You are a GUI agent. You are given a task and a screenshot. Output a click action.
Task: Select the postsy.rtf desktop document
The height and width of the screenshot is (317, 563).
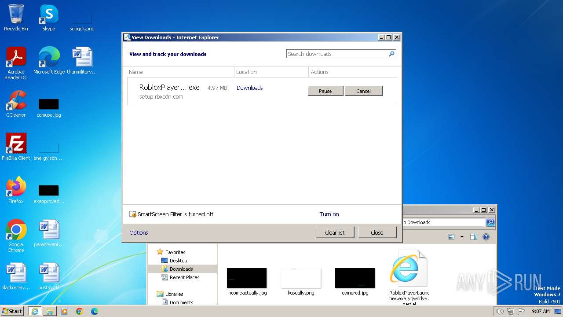point(49,276)
